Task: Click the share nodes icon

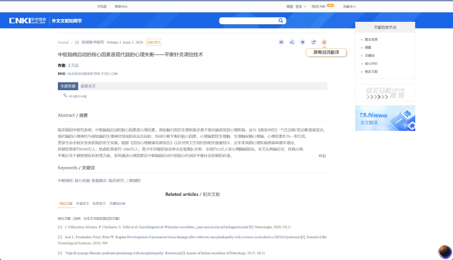Action: tap(292, 42)
